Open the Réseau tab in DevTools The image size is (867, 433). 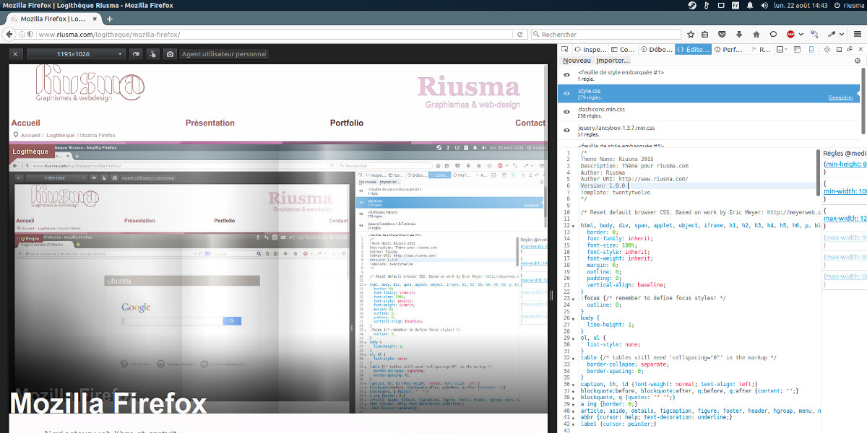coord(760,50)
